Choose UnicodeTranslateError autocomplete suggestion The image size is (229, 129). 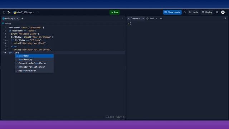coord(34,67)
